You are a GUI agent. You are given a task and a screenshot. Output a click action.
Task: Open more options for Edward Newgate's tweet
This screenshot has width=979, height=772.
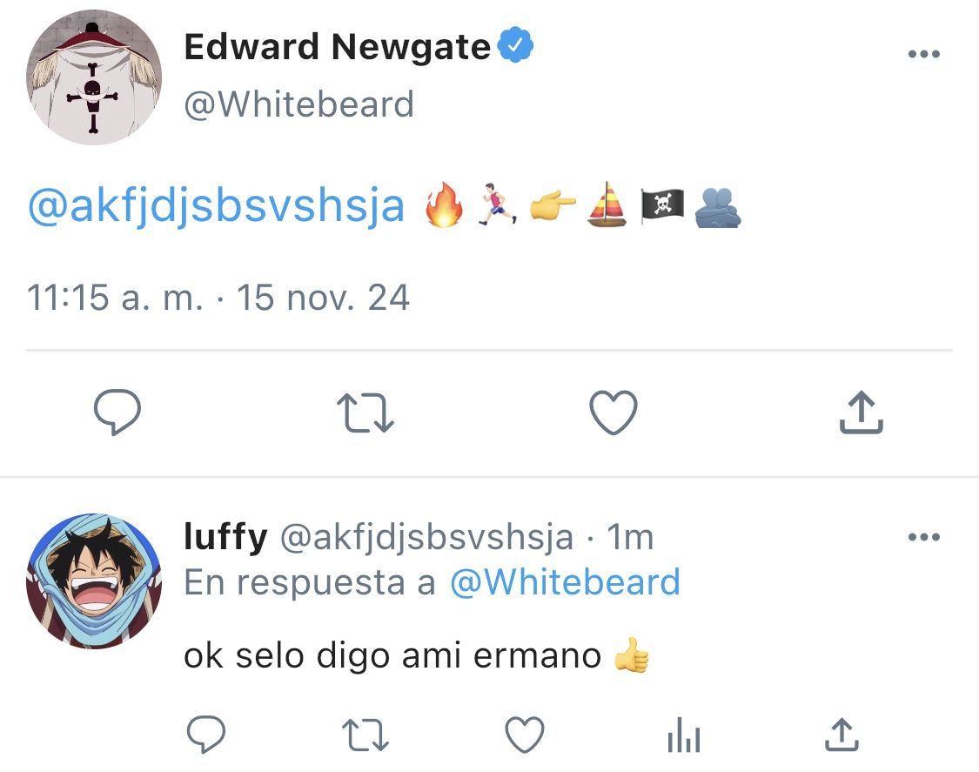pos(924,54)
